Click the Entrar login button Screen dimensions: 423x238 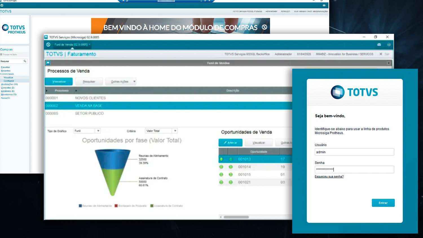pyautogui.click(x=383, y=203)
